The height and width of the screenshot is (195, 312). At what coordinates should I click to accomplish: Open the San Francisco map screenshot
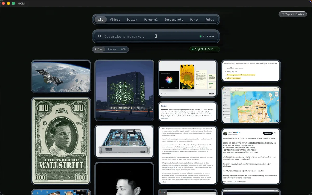pos(251,105)
